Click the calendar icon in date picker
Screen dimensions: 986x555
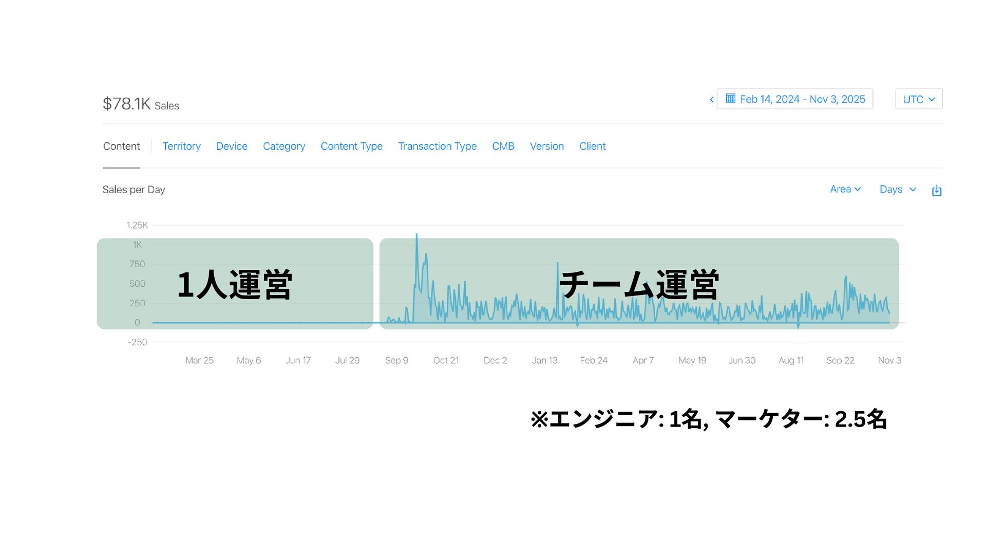pyautogui.click(x=730, y=99)
